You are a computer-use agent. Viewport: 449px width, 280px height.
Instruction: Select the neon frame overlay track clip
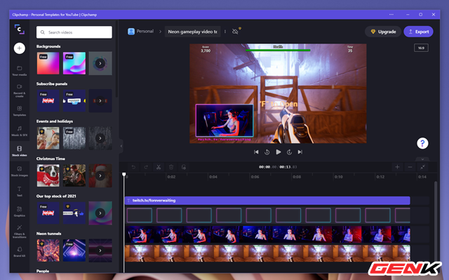[x=267, y=215]
